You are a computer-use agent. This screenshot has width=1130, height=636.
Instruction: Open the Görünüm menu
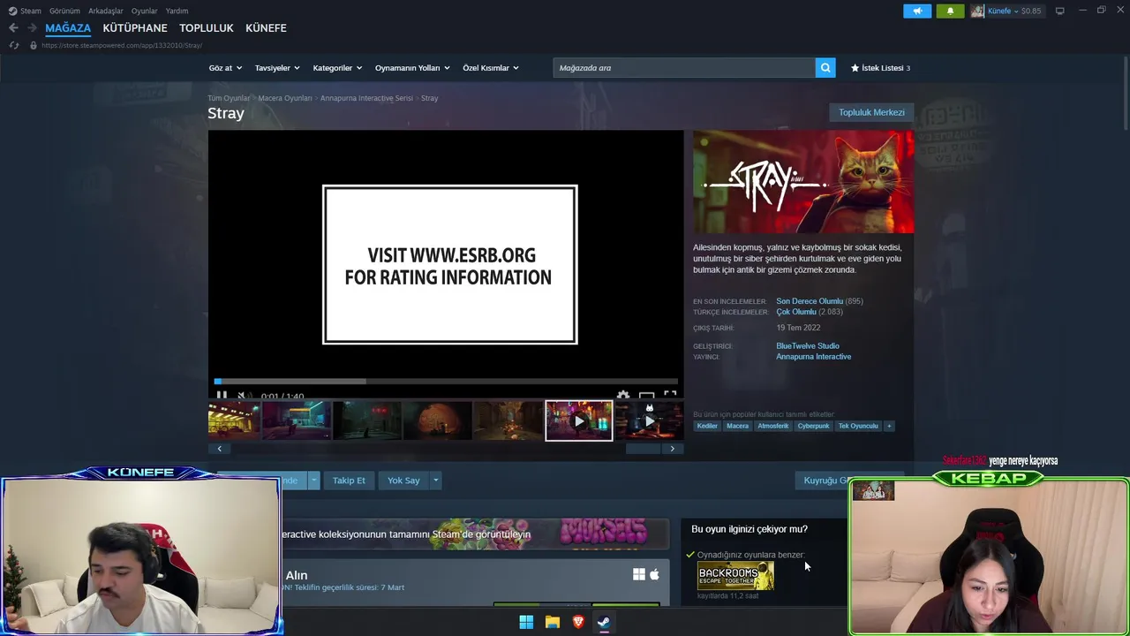click(64, 11)
